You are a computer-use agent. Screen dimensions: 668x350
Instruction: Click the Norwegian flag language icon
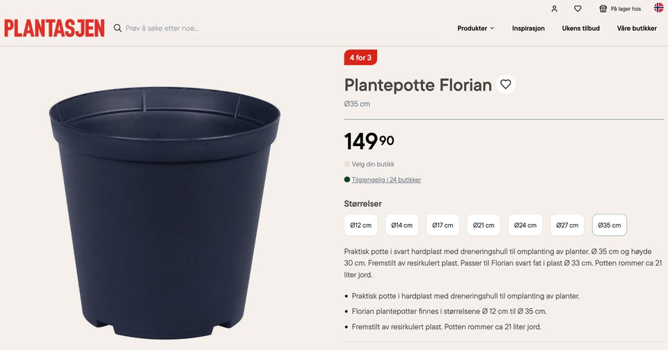659,7
